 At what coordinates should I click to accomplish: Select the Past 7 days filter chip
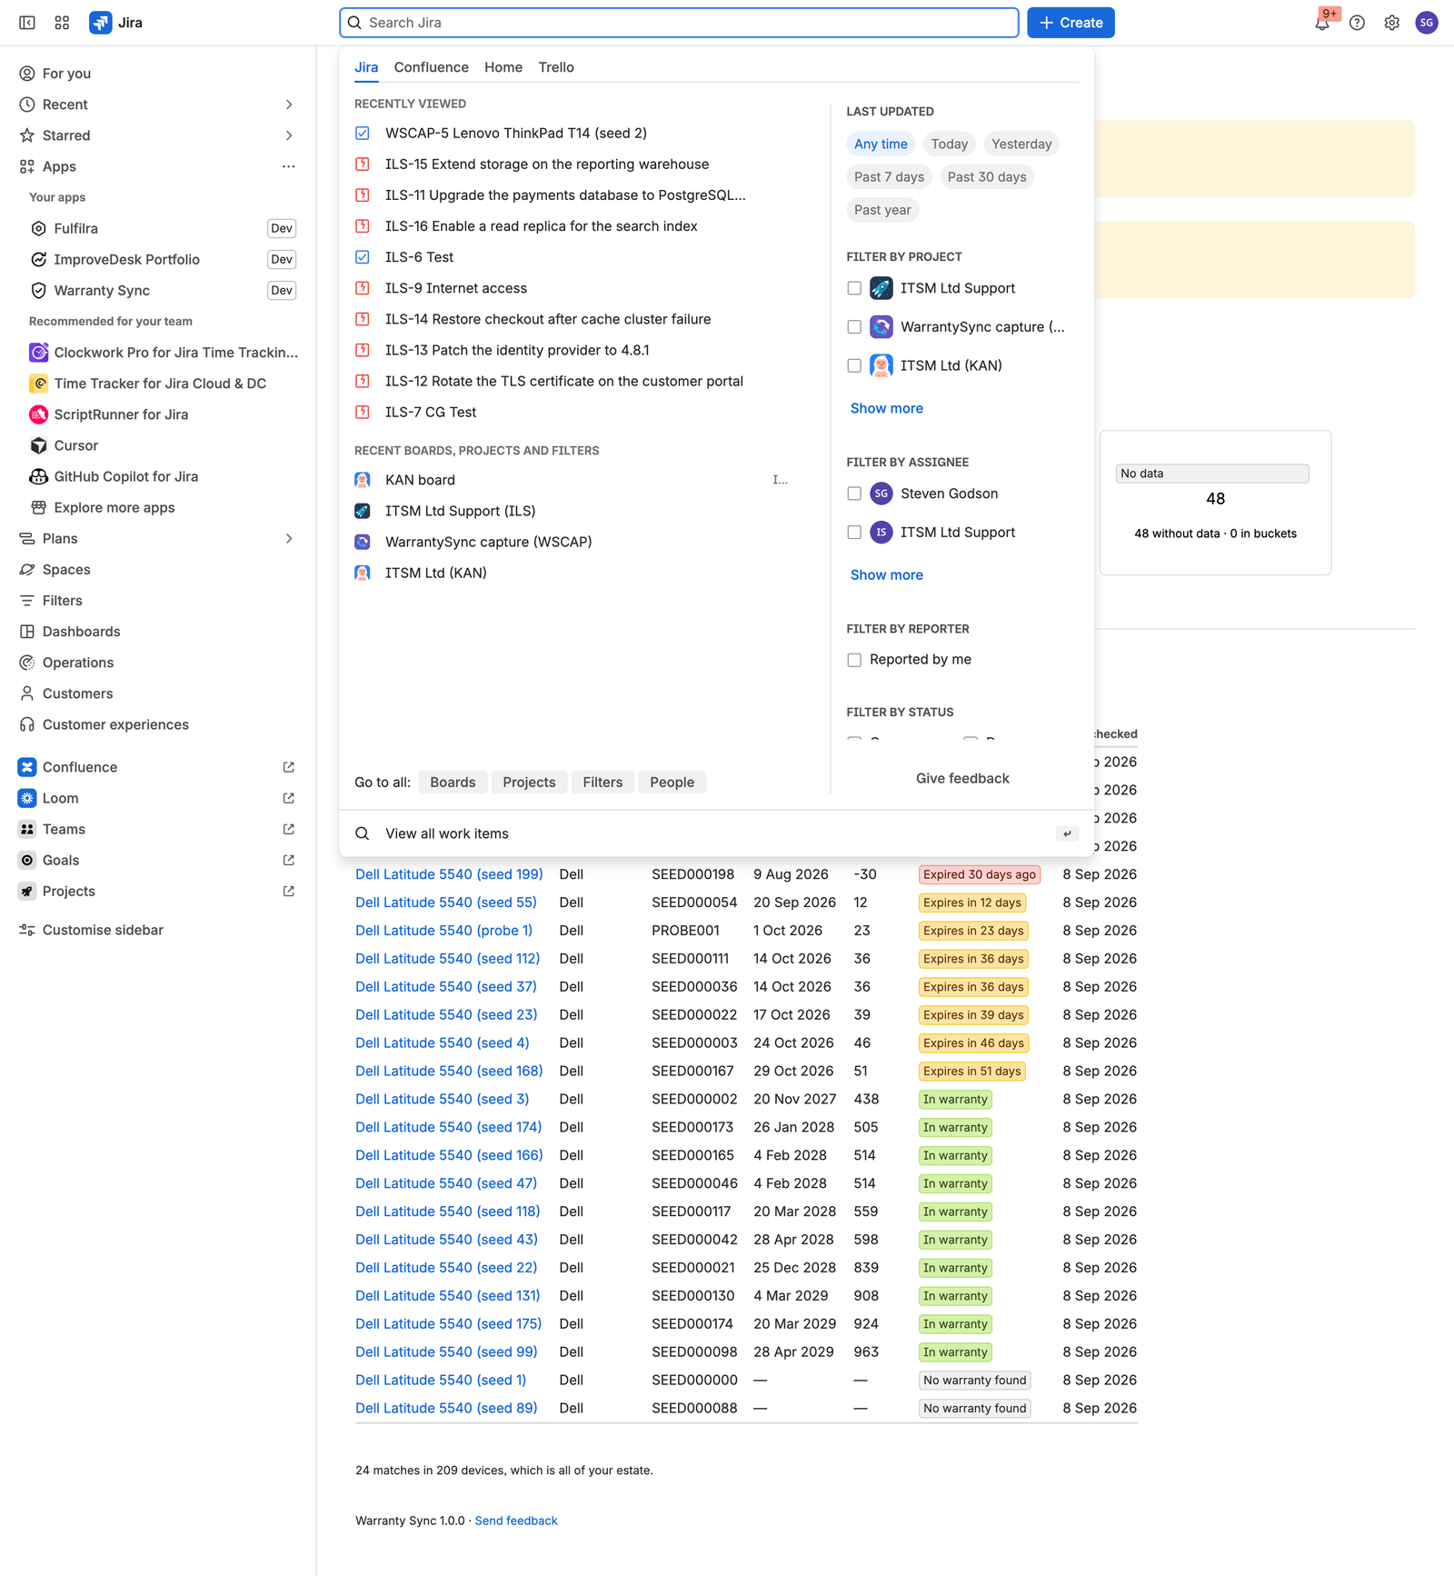[x=889, y=177]
